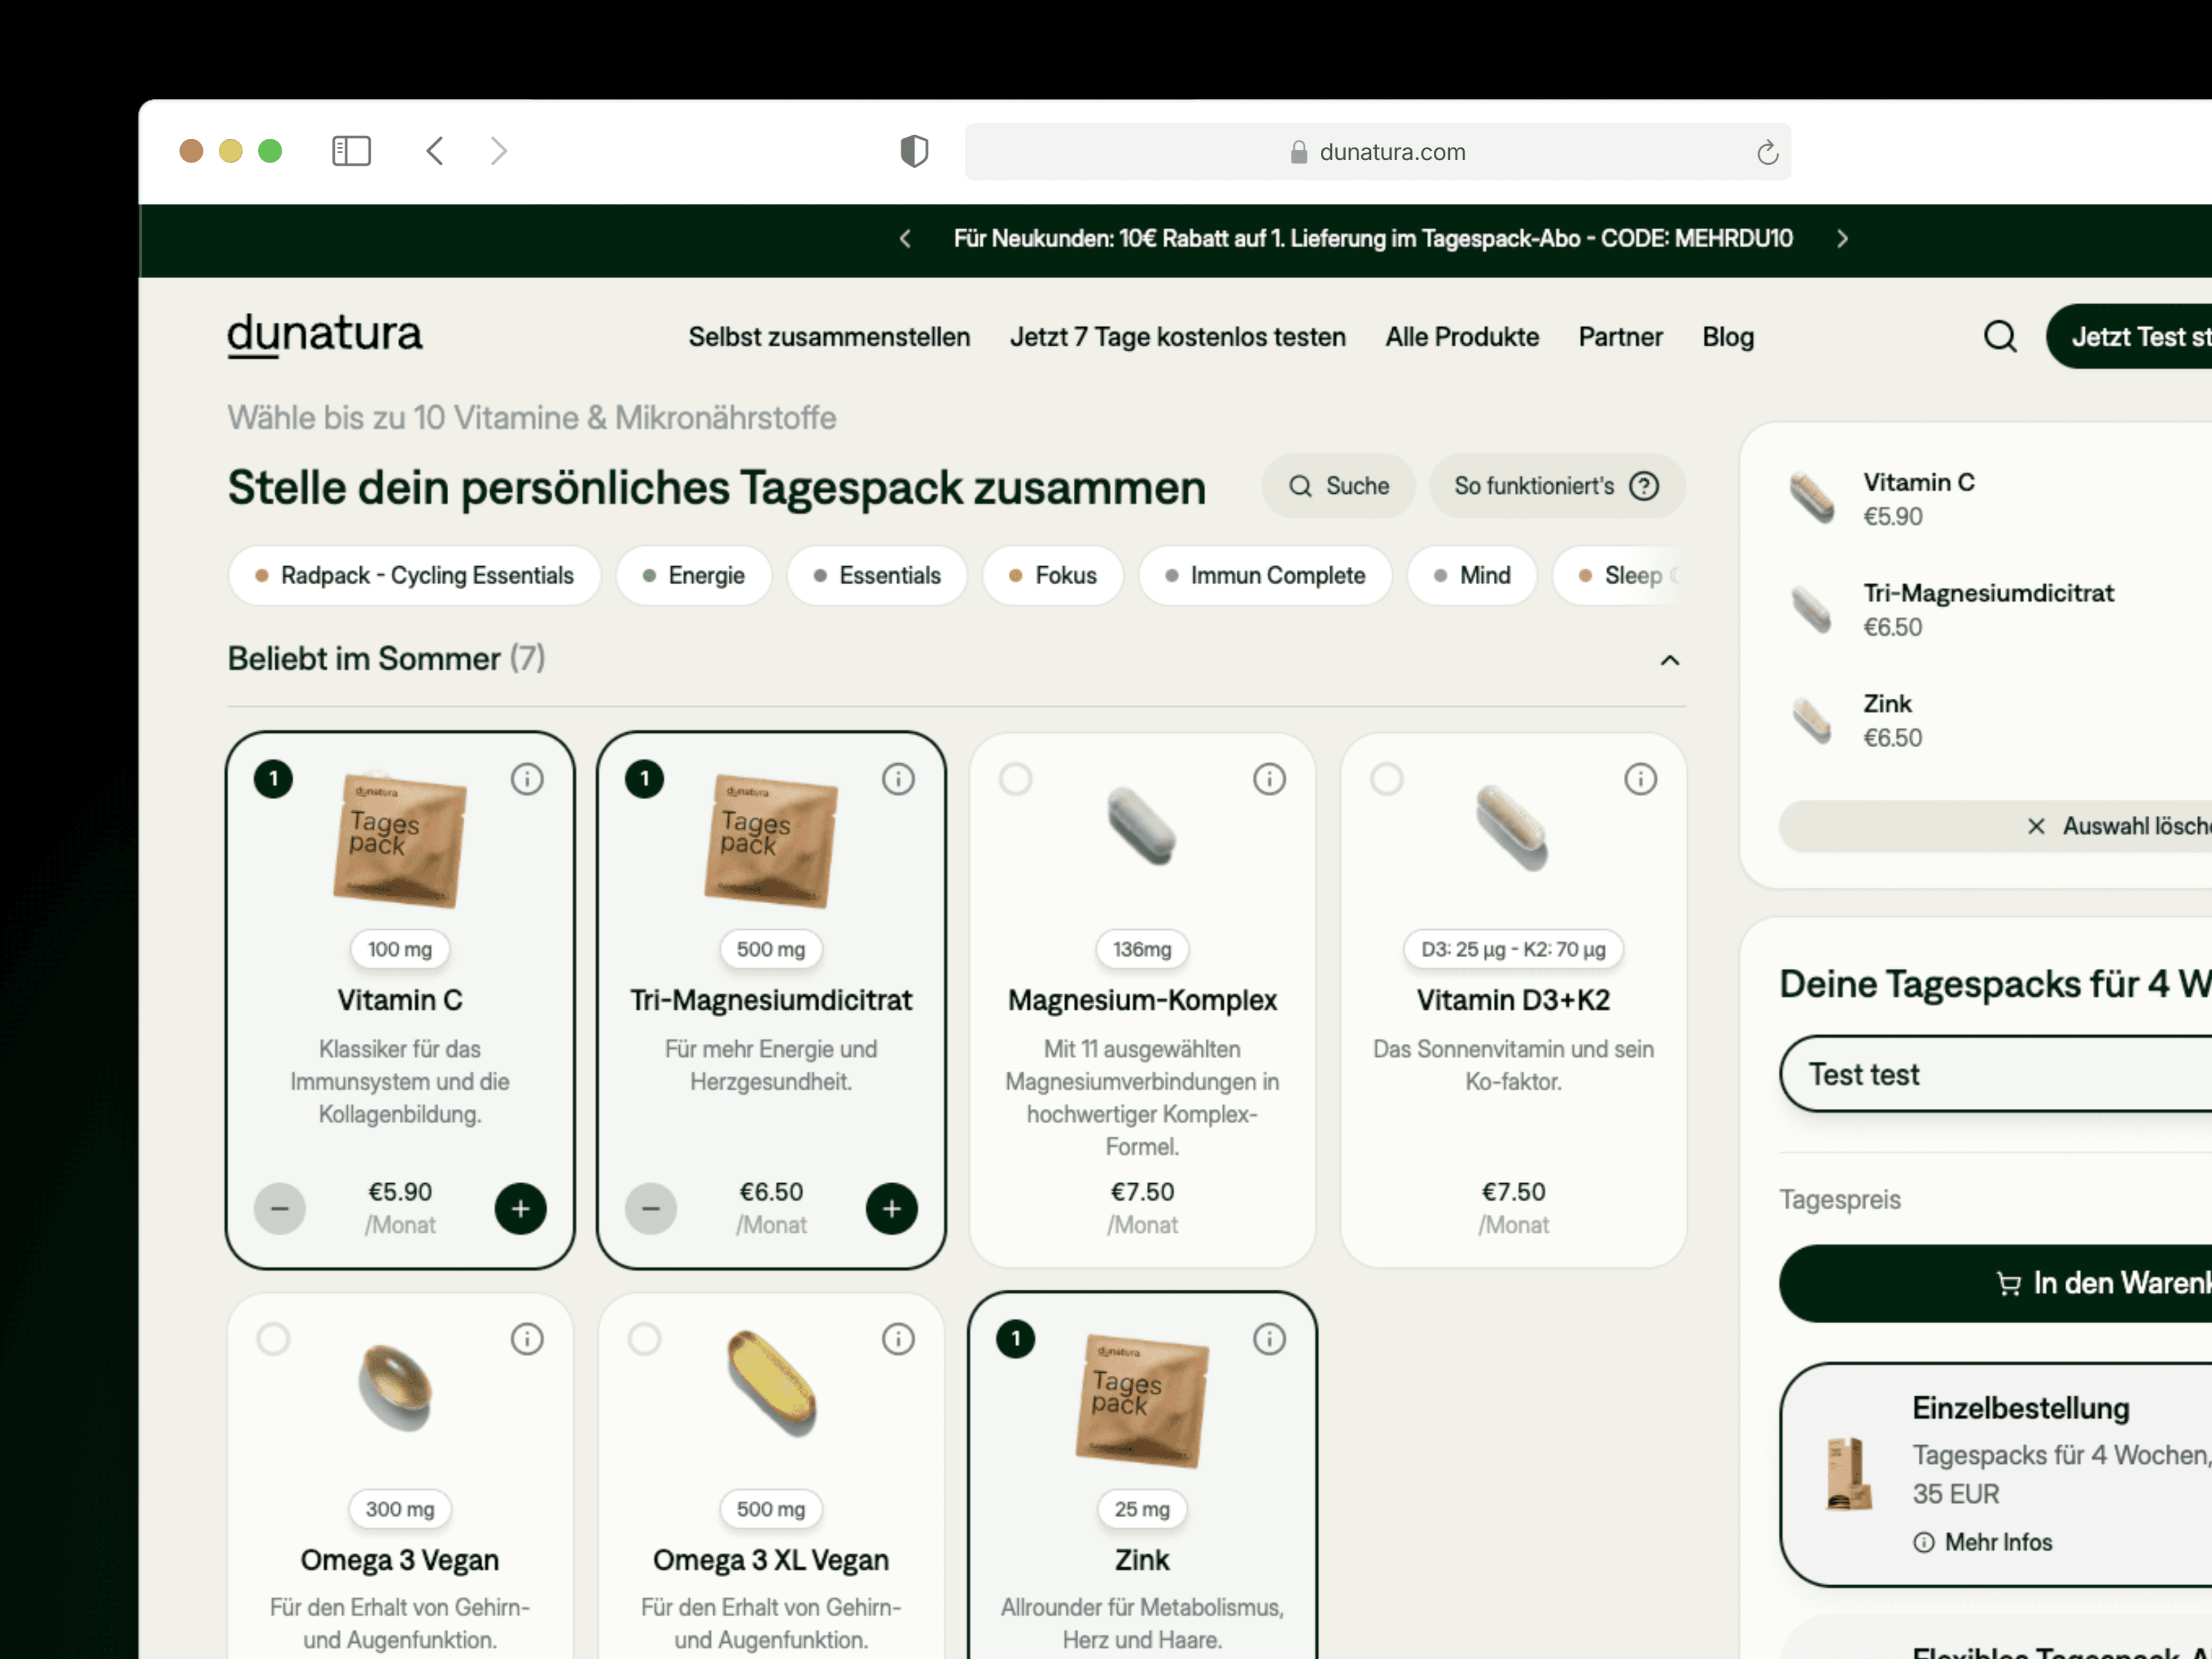Open So funktioniert's help button

tap(1557, 486)
